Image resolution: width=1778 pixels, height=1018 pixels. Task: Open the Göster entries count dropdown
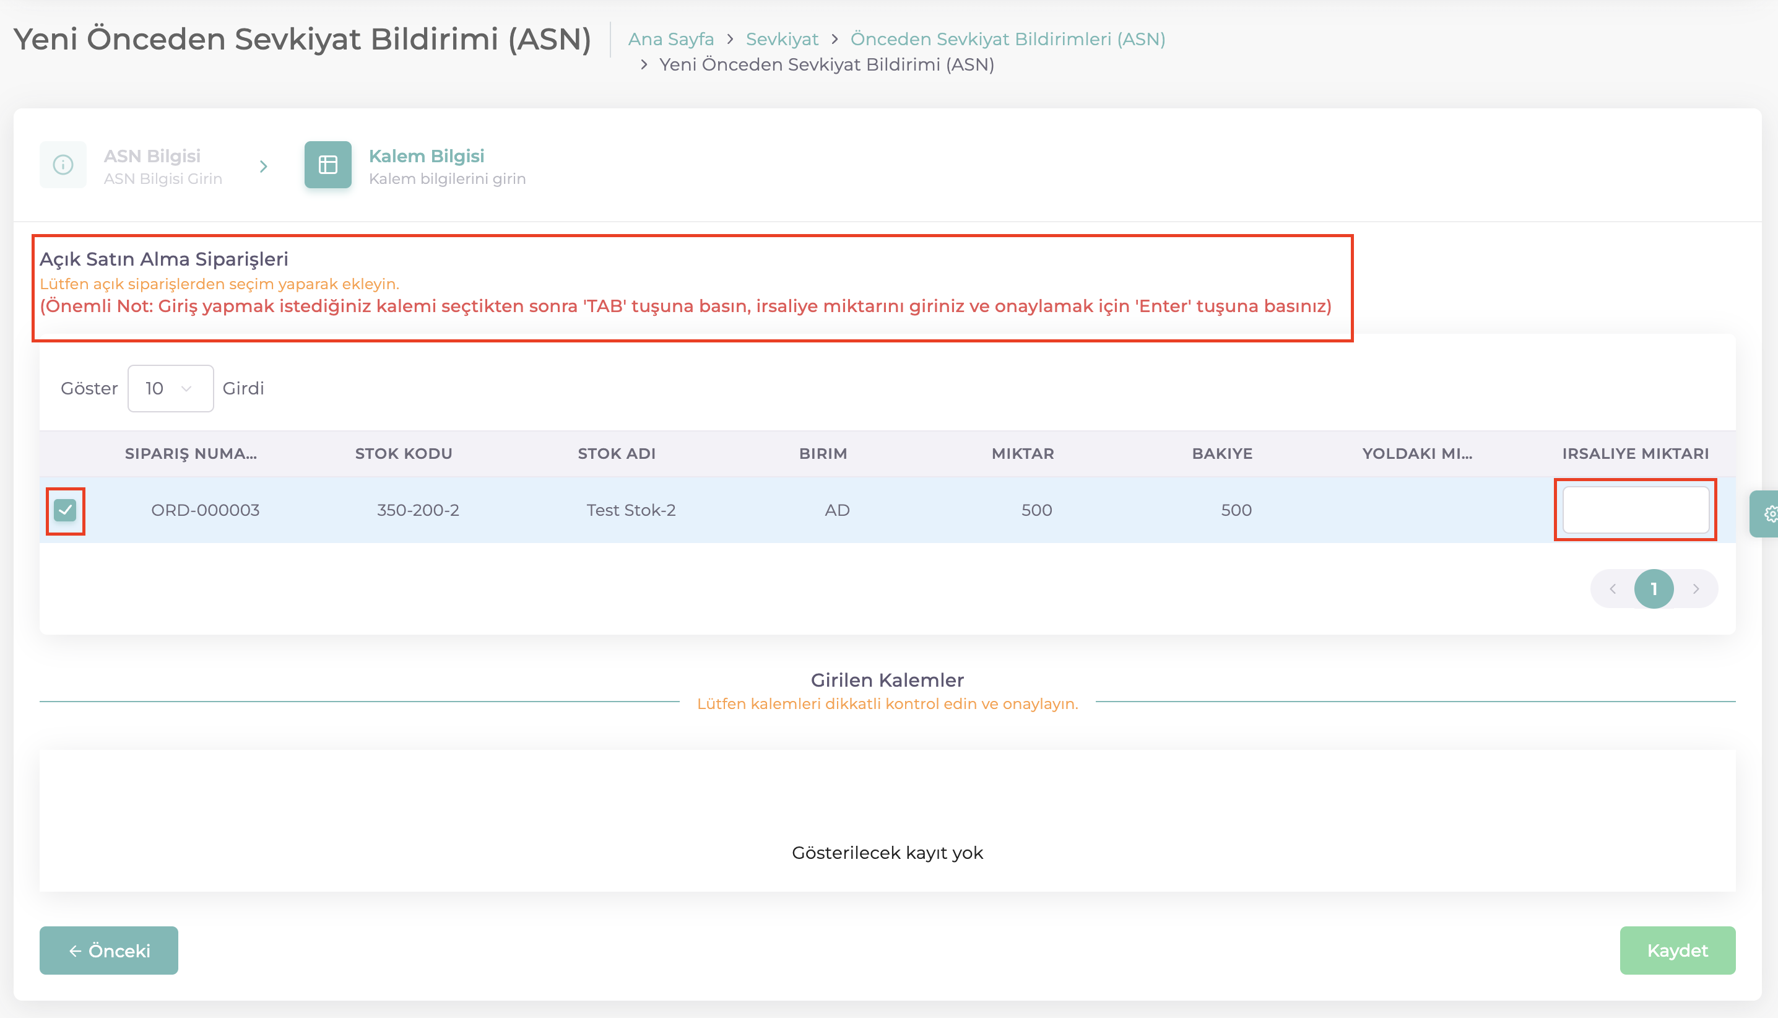pyautogui.click(x=170, y=388)
